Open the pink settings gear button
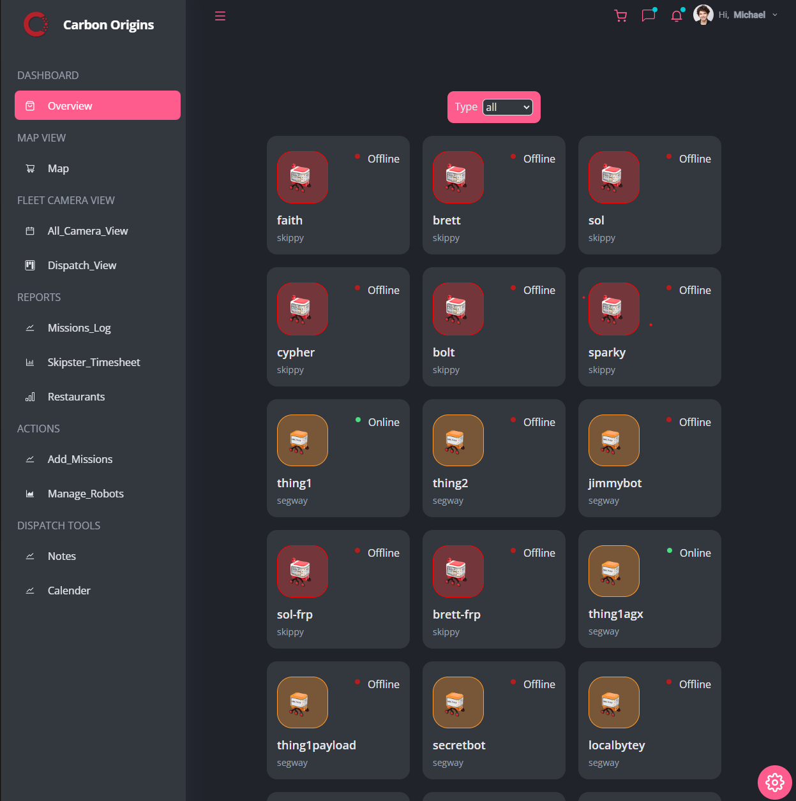 tap(774, 782)
